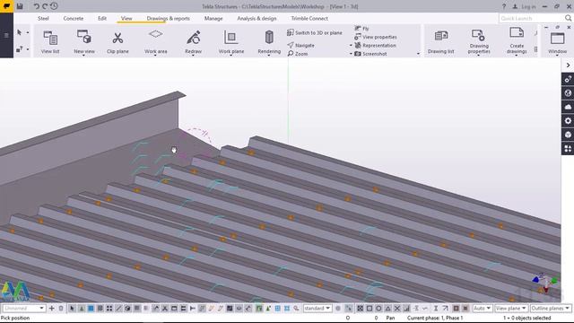
Task: Open the Unnamed selection filter dropdown
Action: [x=24, y=309]
